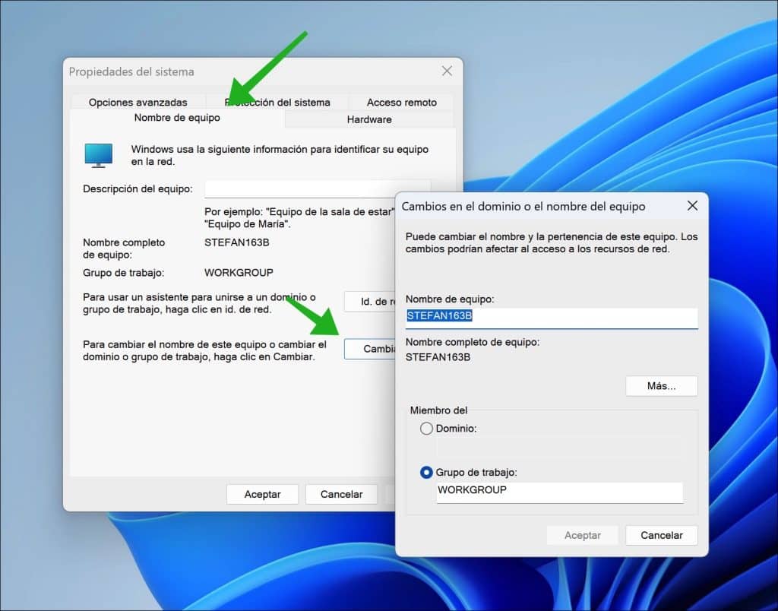This screenshot has height=611, width=778.
Task: Select the Grupo de trabajo radio button
Action: 426,473
